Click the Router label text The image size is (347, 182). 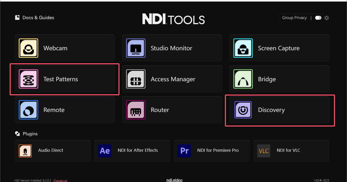pyautogui.click(x=160, y=110)
